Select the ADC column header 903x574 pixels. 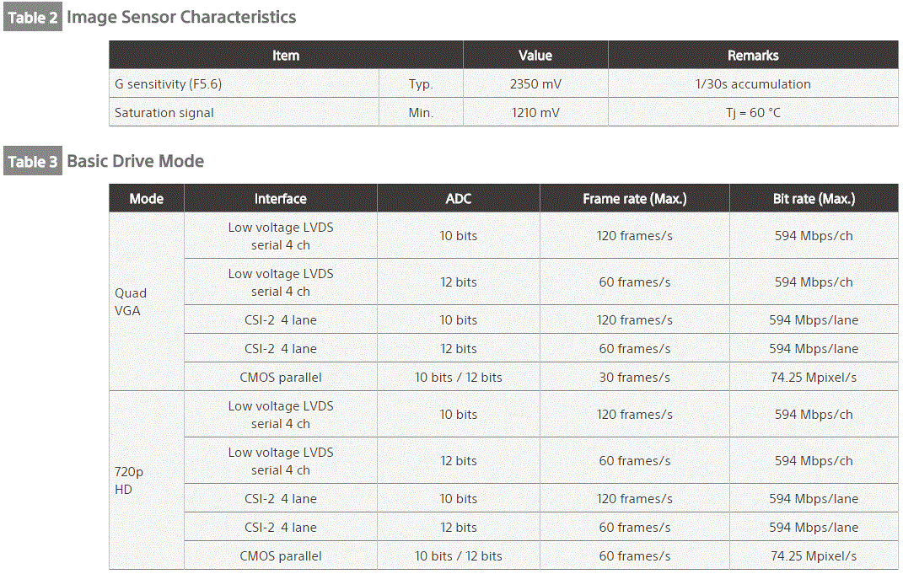[x=459, y=199]
